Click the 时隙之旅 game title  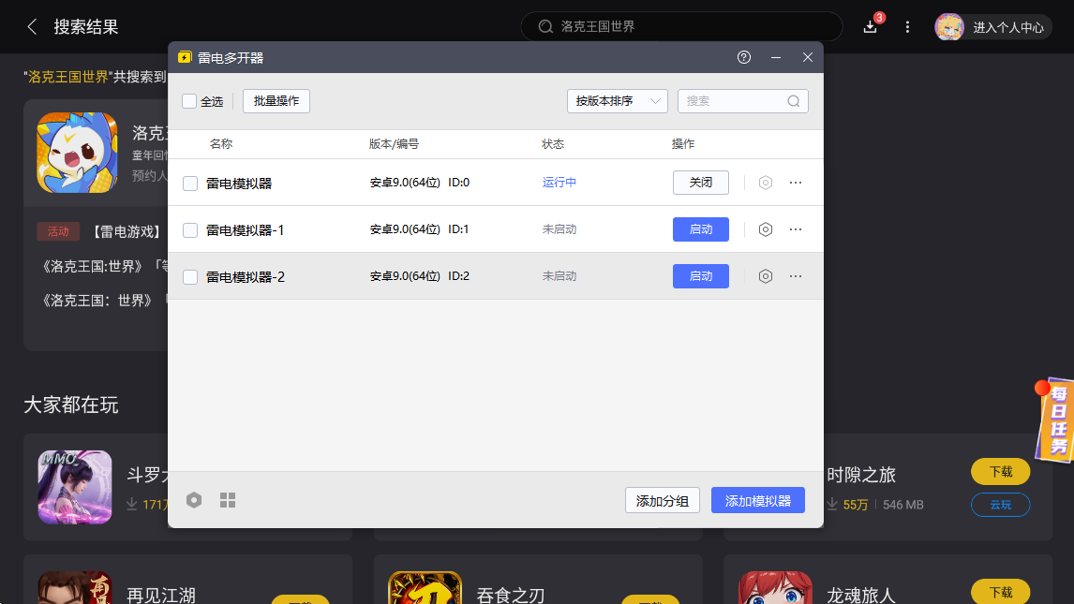click(861, 475)
